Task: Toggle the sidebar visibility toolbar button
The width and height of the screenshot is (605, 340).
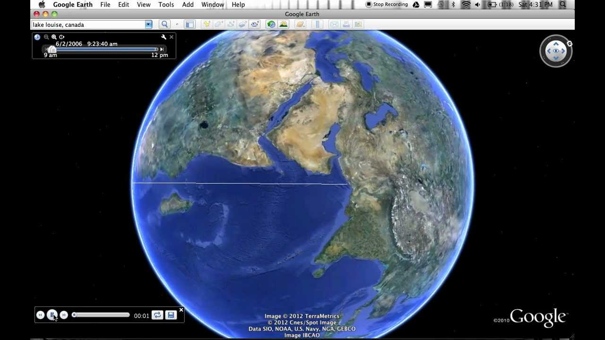Action: pyautogui.click(x=190, y=24)
